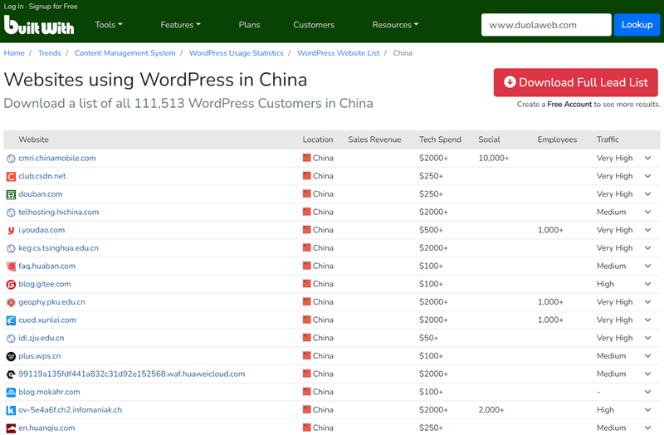Screen dimensions: 664x435
Task: Open the Customers page
Action: click(314, 25)
